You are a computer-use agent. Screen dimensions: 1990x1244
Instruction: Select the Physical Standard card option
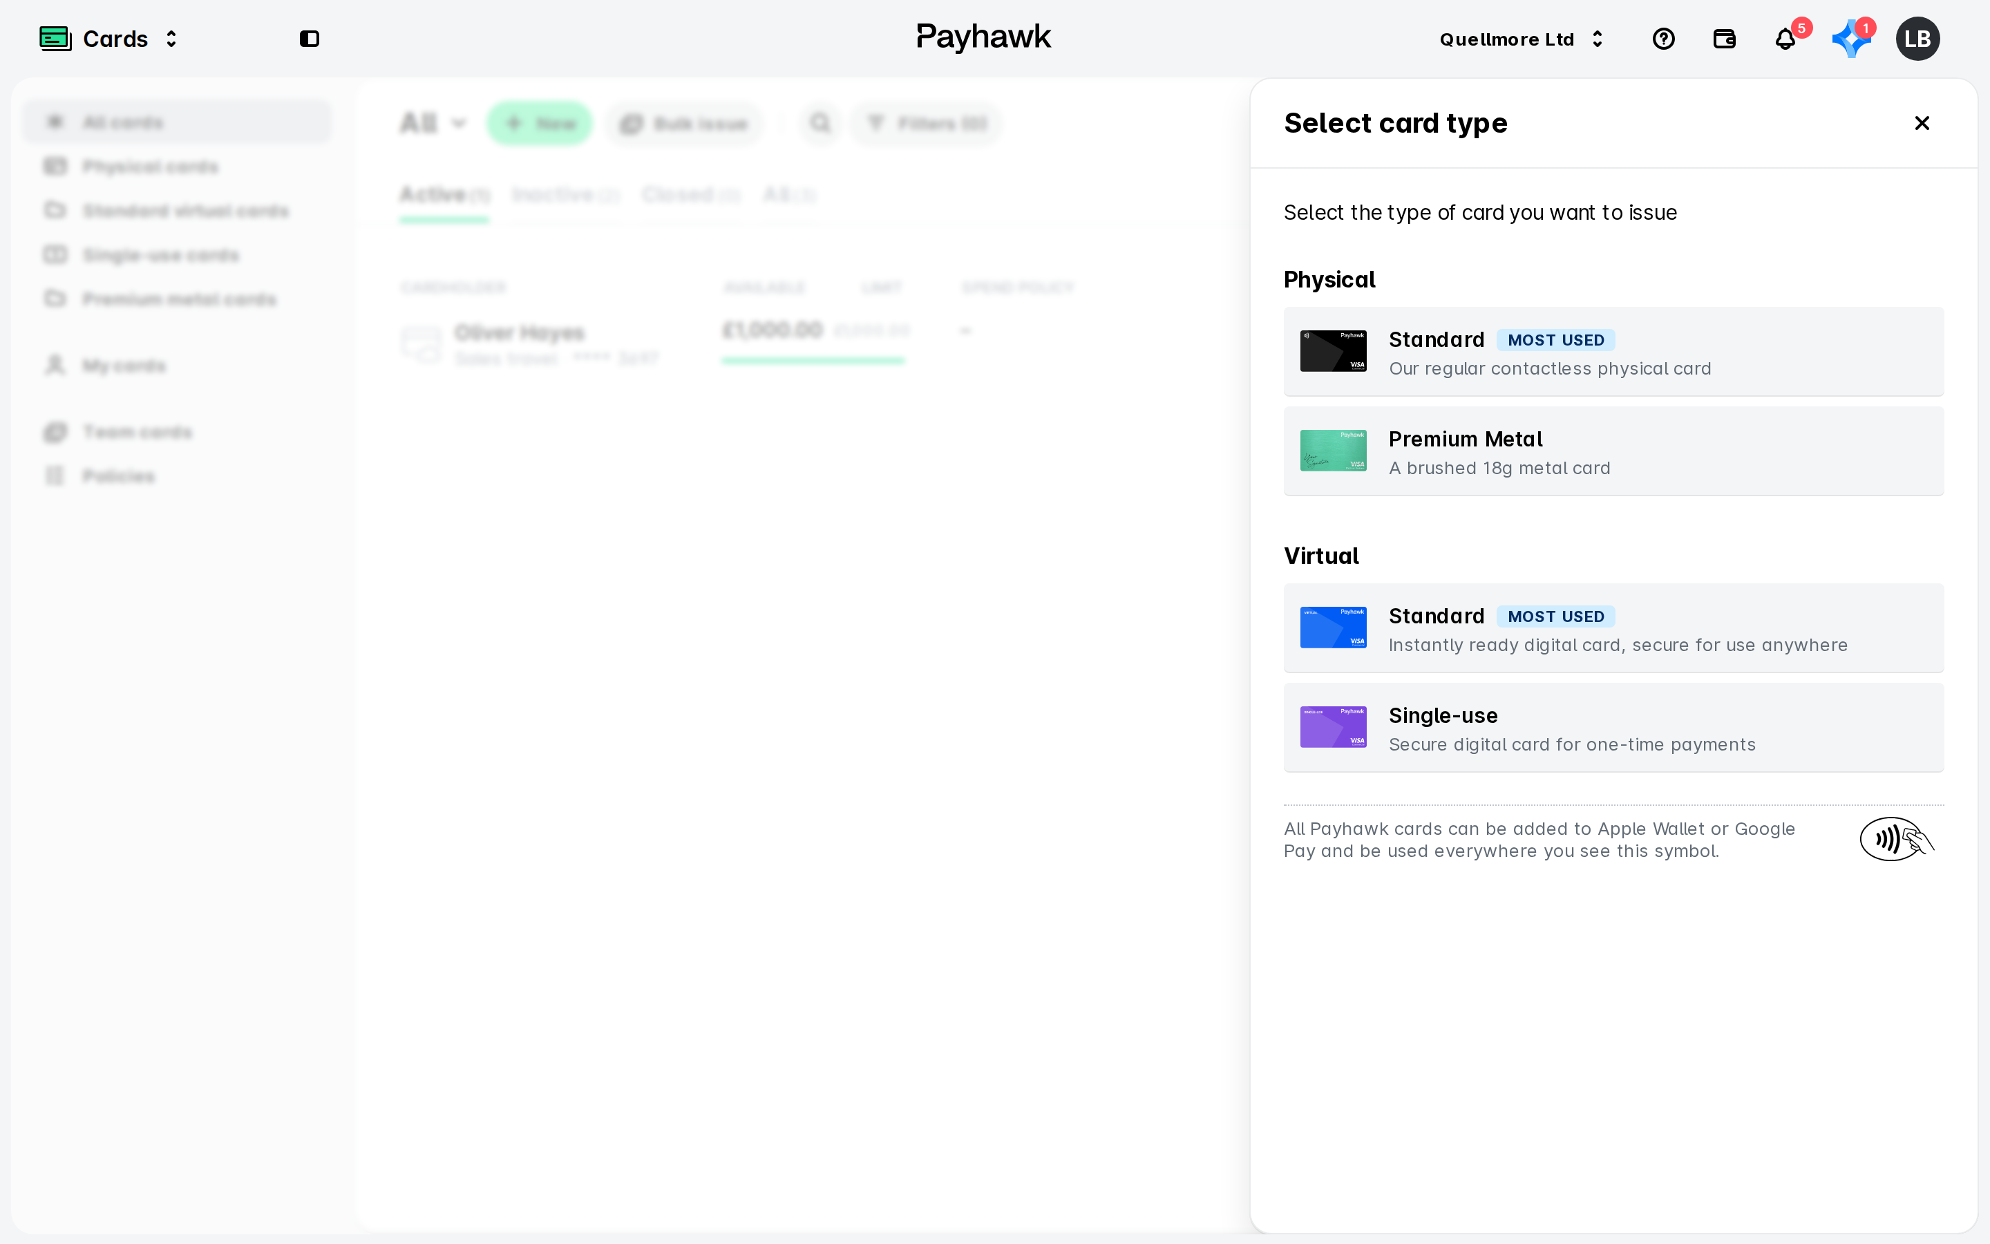click(x=1613, y=351)
